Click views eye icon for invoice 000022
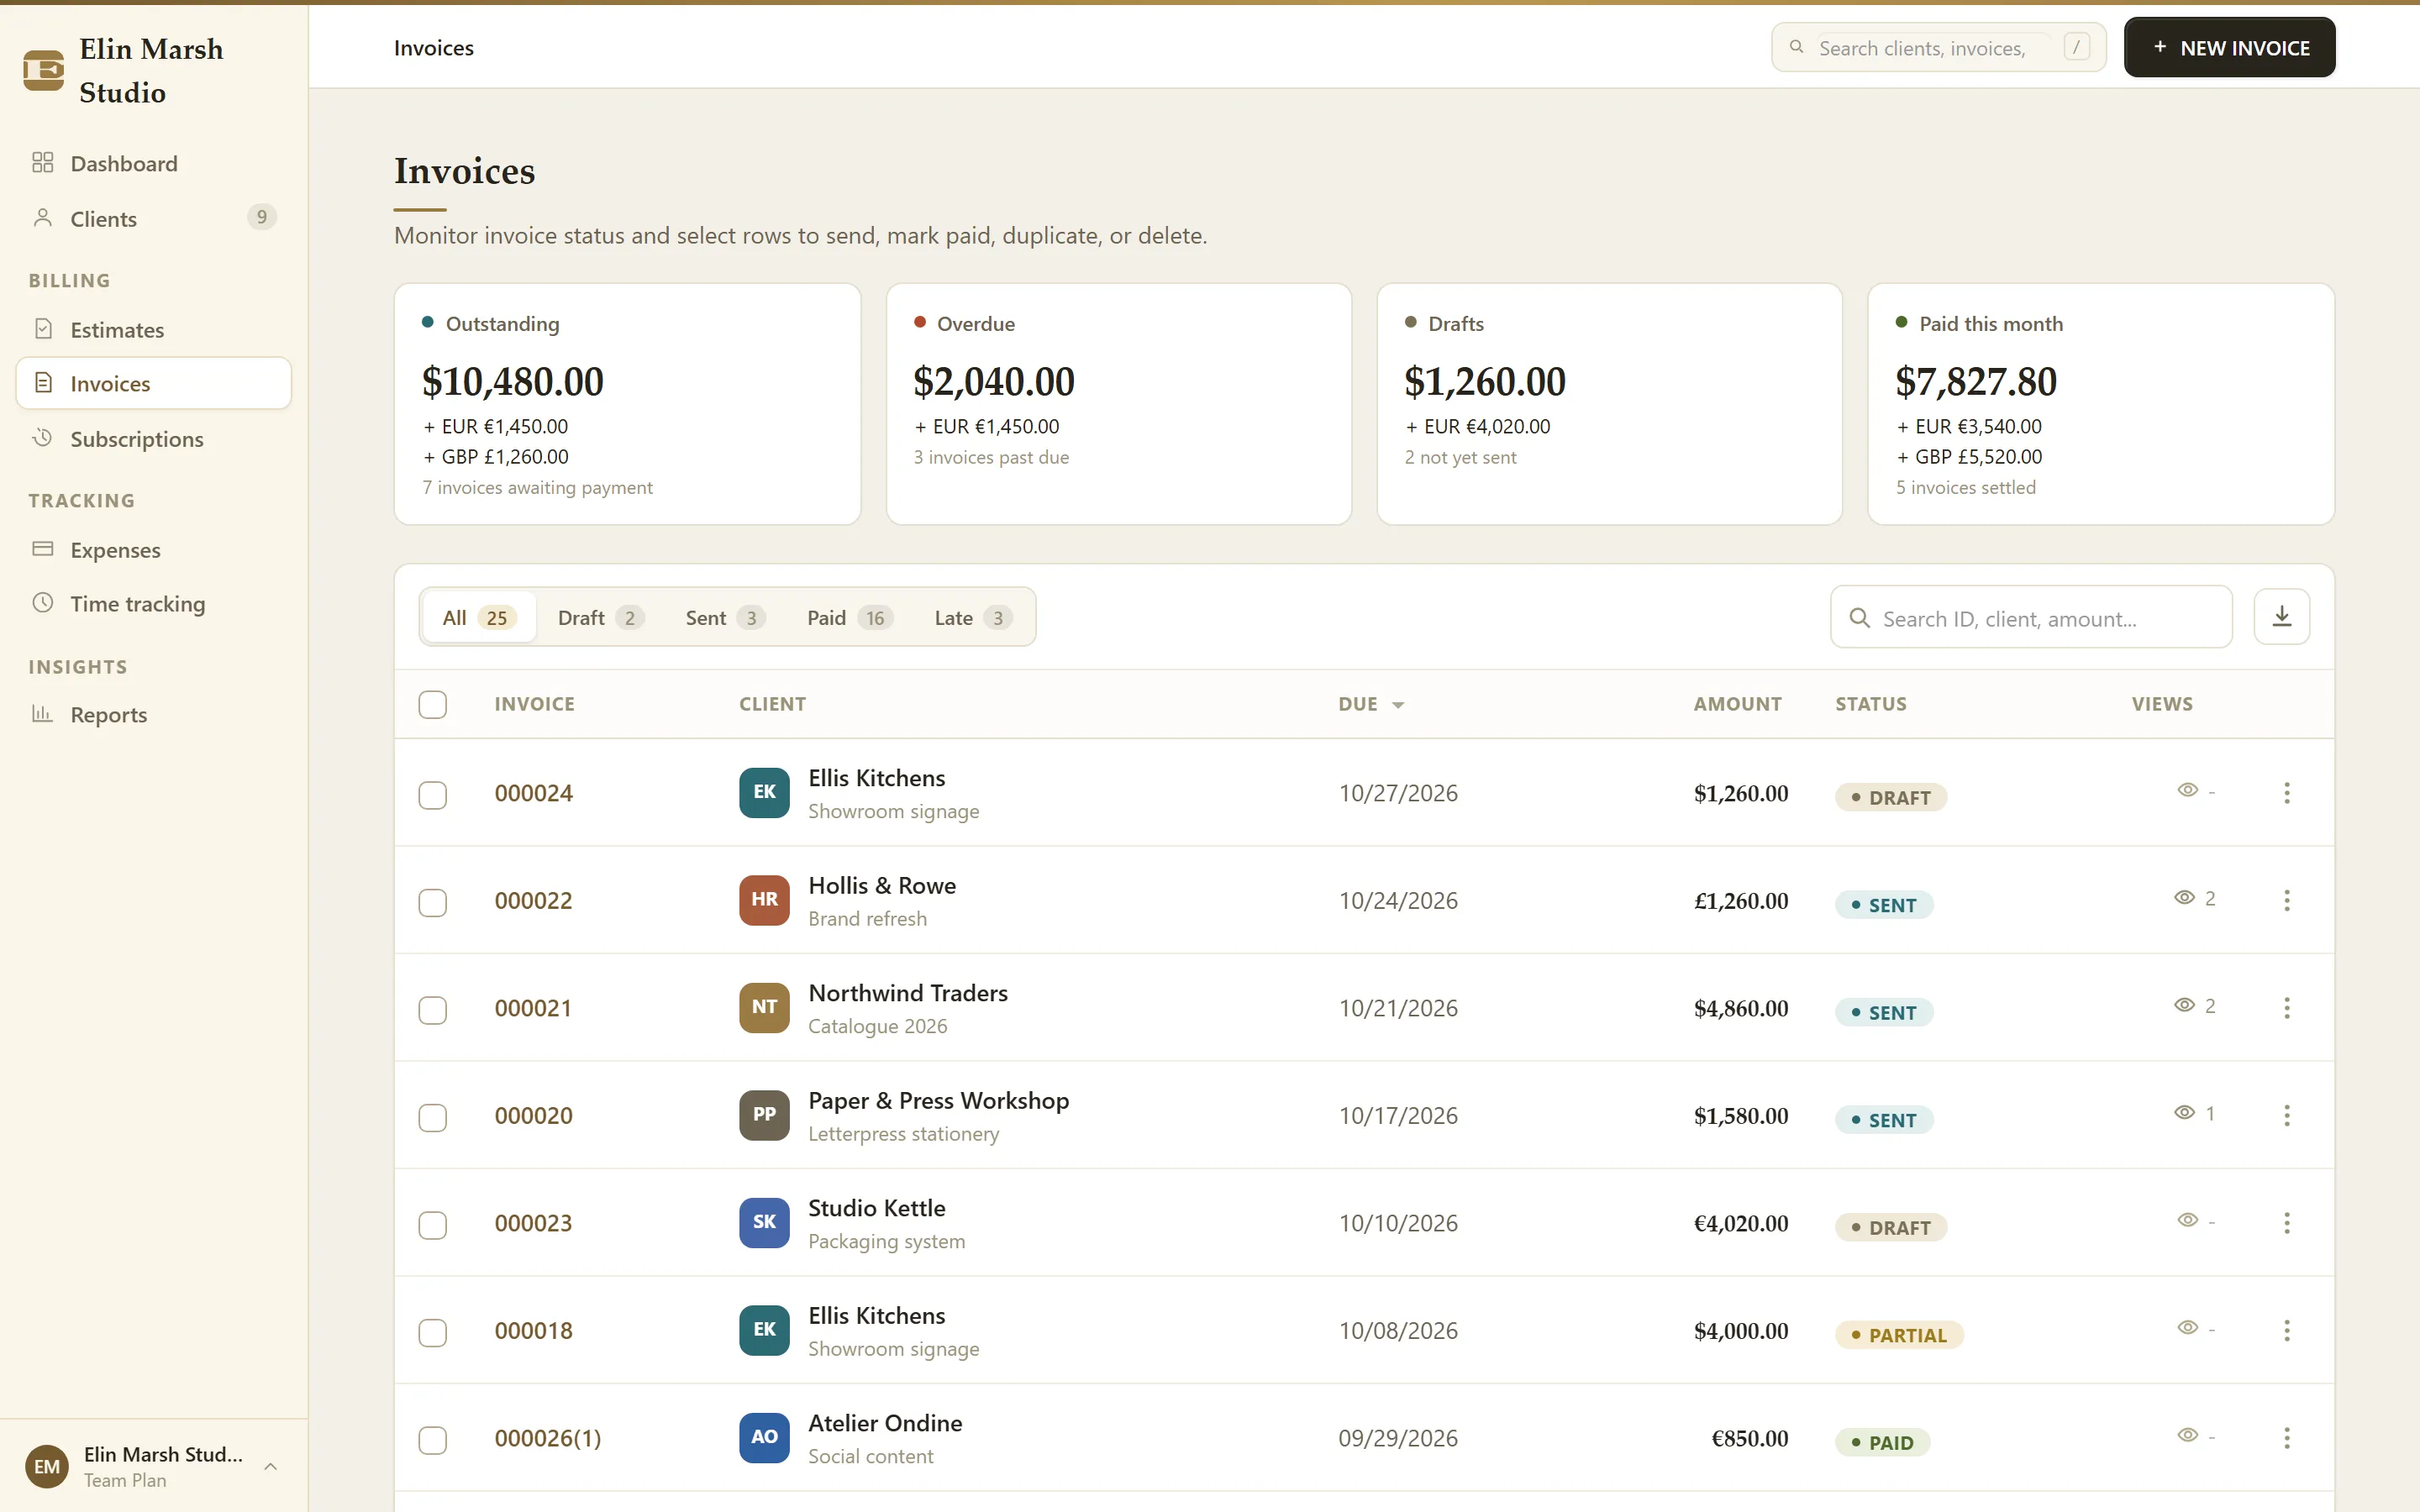2420x1512 pixels. (x=2184, y=898)
